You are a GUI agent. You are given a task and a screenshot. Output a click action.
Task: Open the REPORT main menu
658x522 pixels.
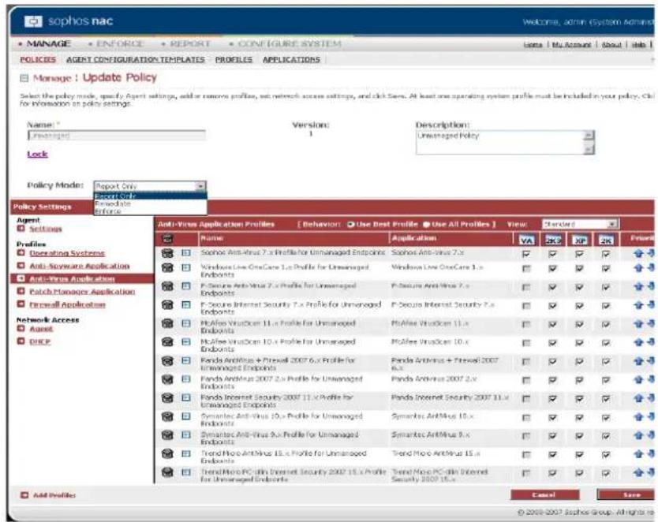[189, 43]
